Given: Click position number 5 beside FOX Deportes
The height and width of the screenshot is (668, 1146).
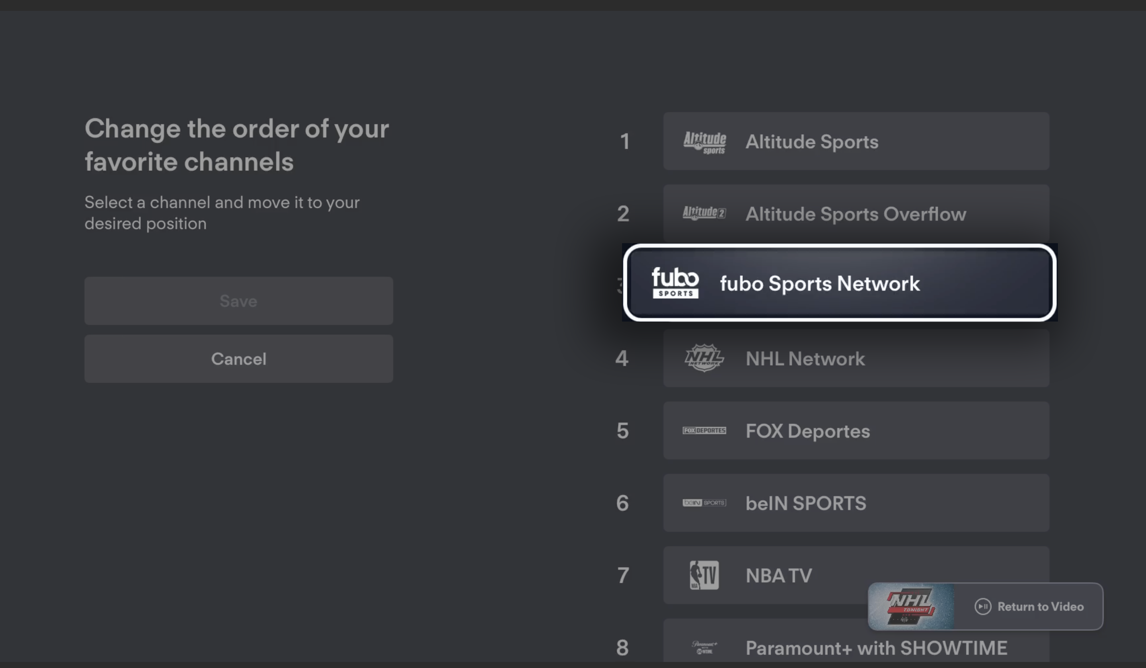Looking at the screenshot, I should tap(622, 430).
